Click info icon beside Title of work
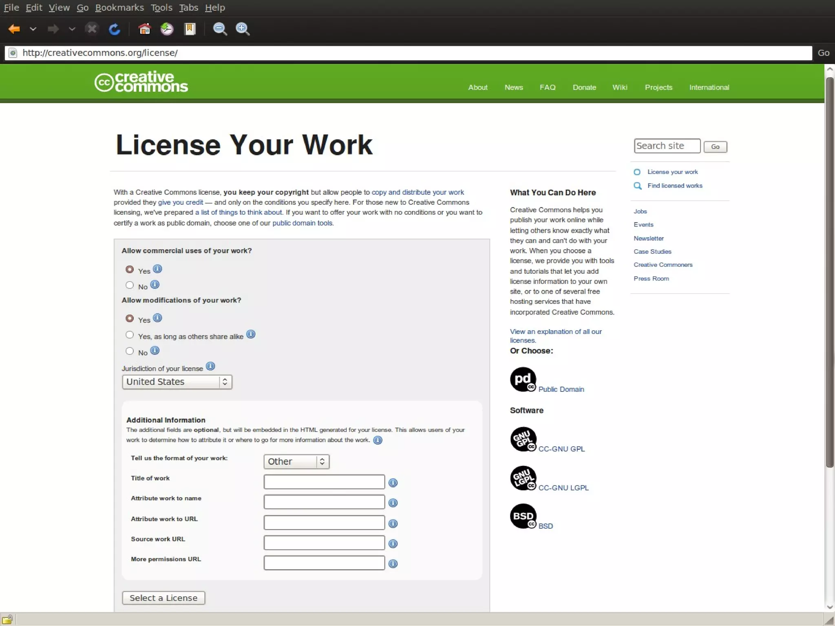 tap(393, 483)
